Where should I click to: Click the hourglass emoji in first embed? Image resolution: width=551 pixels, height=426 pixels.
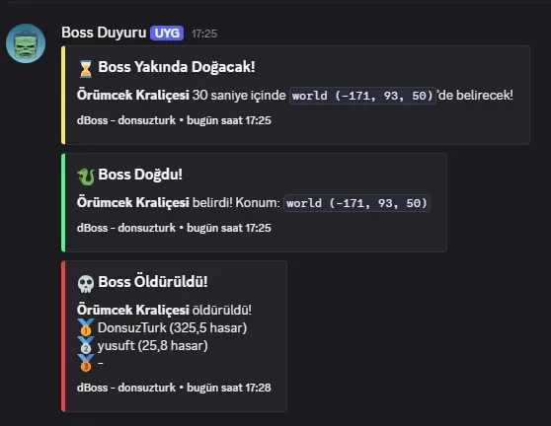coord(85,68)
